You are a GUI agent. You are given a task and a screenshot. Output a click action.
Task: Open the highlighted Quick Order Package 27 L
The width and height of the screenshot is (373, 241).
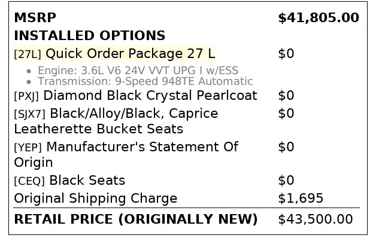tap(131, 54)
